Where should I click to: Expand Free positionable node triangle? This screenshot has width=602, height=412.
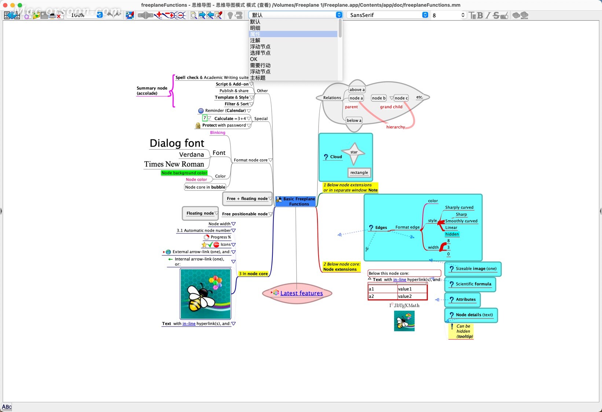pyautogui.click(x=271, y=214)
